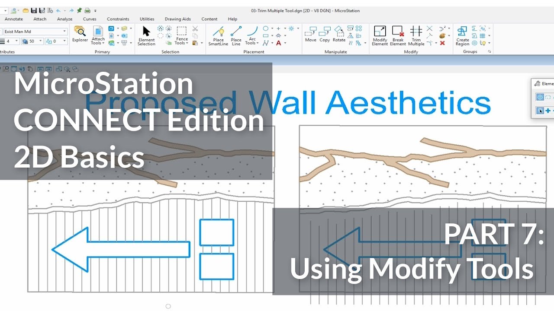Click the red A Place Text icon
The width and height of the screenshot is (554, 311).
278,43
